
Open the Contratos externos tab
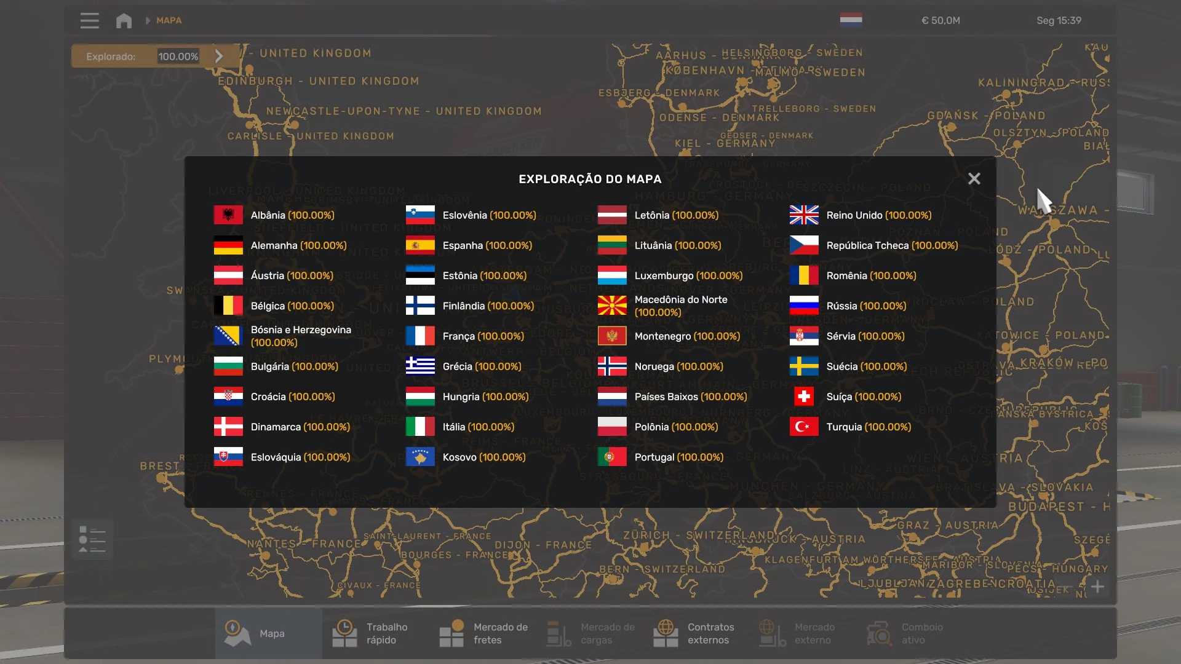(695, 633)
